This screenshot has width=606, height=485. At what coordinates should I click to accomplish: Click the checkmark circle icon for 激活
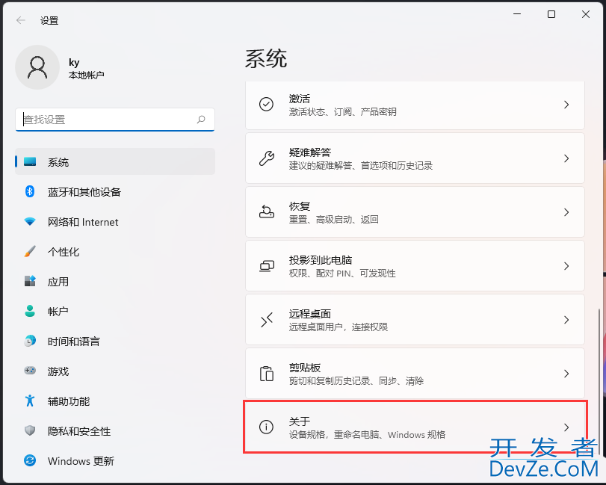click(x=266, y=105)
